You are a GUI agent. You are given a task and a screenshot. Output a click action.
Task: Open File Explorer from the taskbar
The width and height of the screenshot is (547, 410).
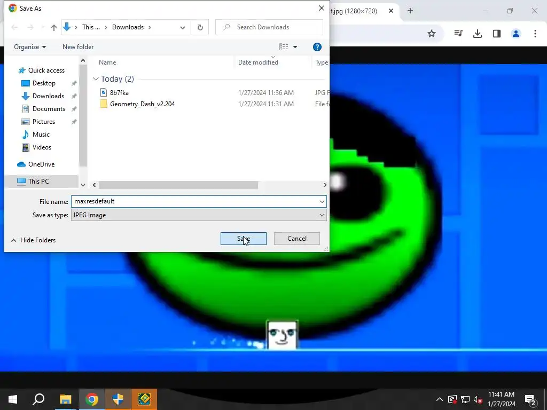[65, 399]
